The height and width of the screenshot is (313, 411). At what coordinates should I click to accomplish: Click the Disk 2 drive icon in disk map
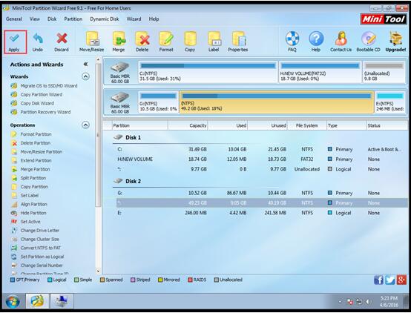[119, 98]
